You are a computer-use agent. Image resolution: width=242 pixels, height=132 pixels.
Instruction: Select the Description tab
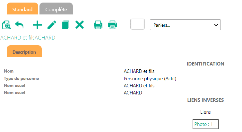coord(24,51)
